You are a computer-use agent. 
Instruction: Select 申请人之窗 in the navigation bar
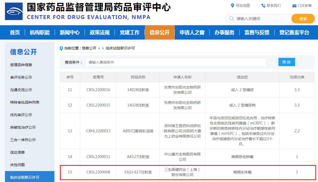tap(192, 33)
